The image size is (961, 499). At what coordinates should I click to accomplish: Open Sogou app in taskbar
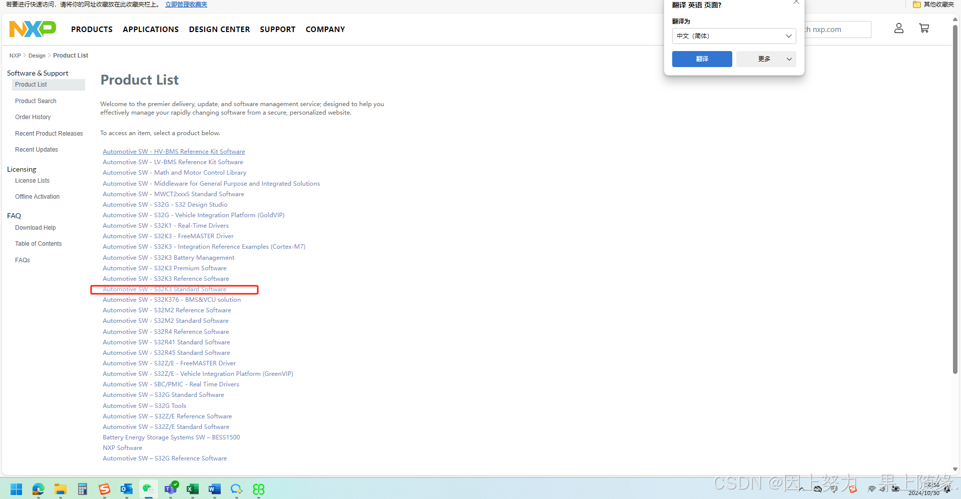pos(105,489)
